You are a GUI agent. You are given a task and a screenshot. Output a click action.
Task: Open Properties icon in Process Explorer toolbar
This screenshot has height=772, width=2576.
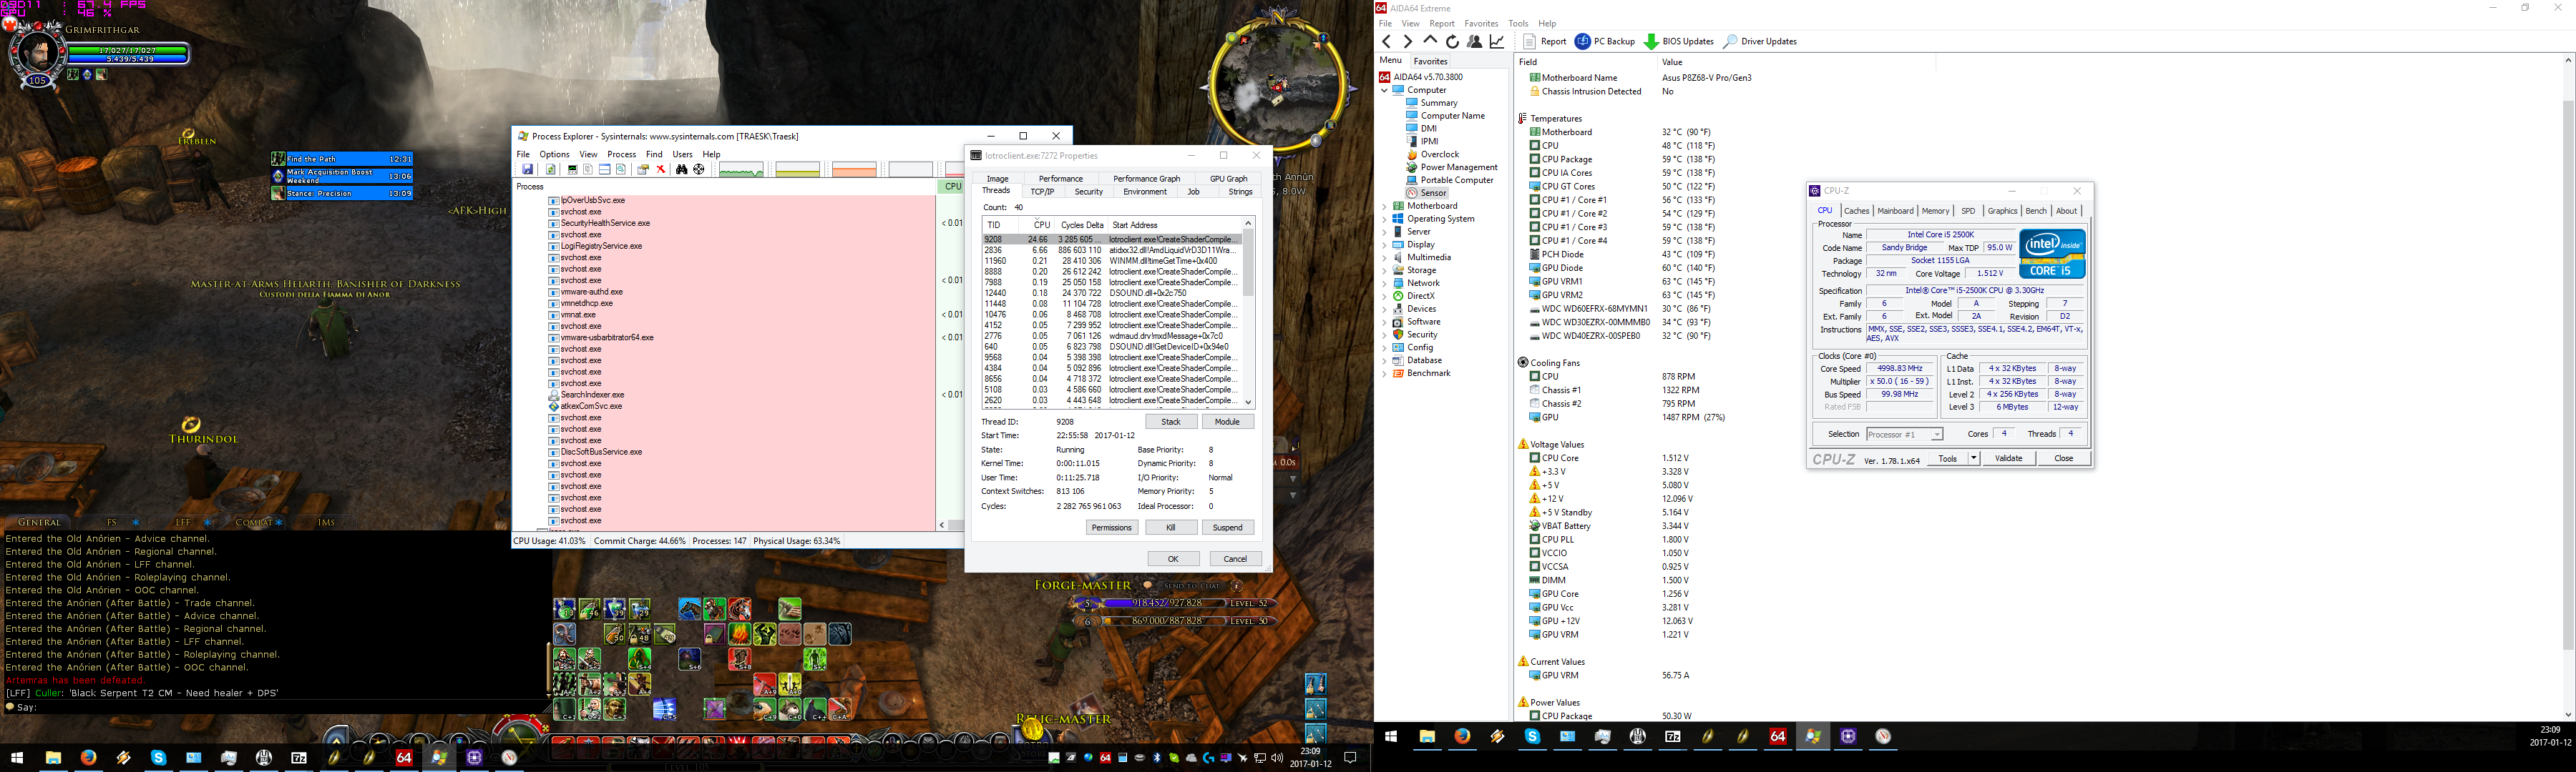coord(643,170)
